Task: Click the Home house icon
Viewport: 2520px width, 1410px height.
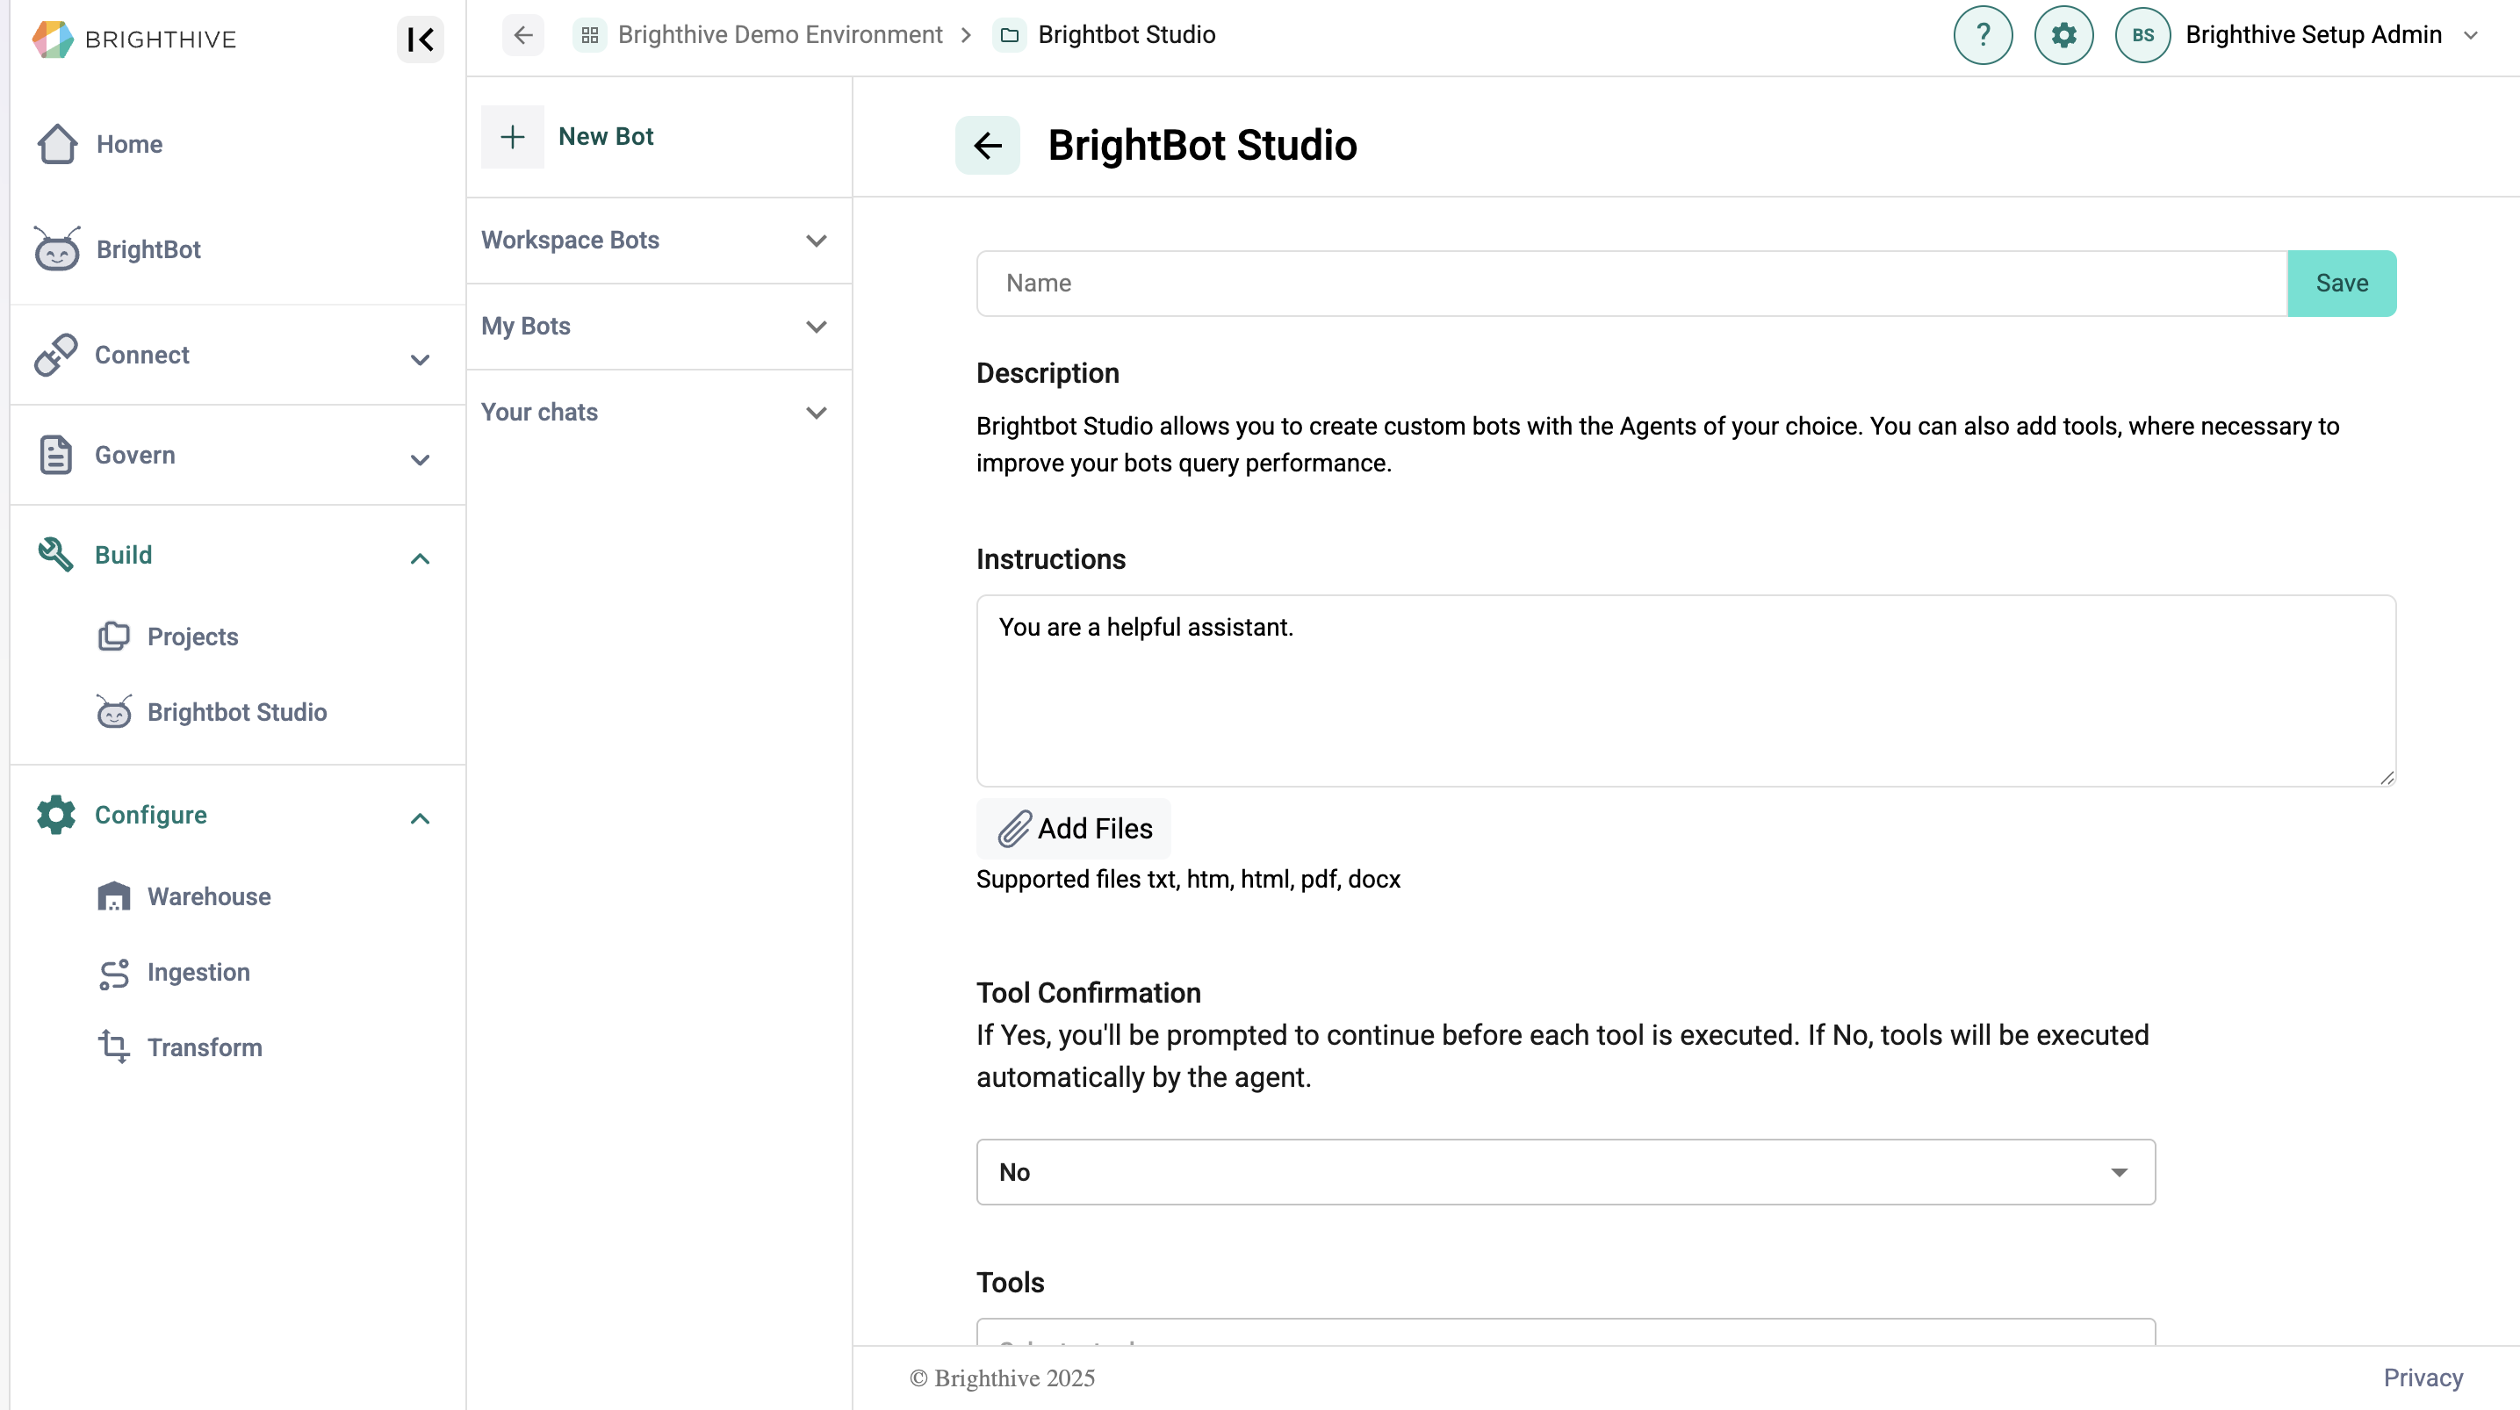Action: tap(57, 144)
